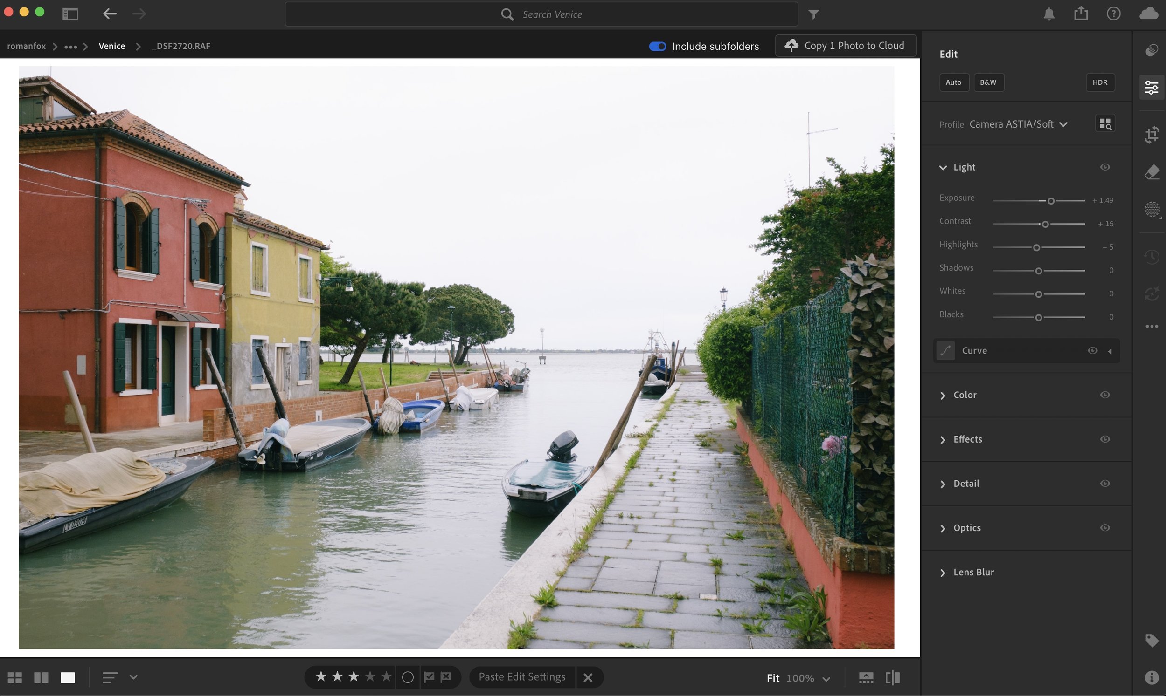Open the Presets panel icon

(1152, 50)
